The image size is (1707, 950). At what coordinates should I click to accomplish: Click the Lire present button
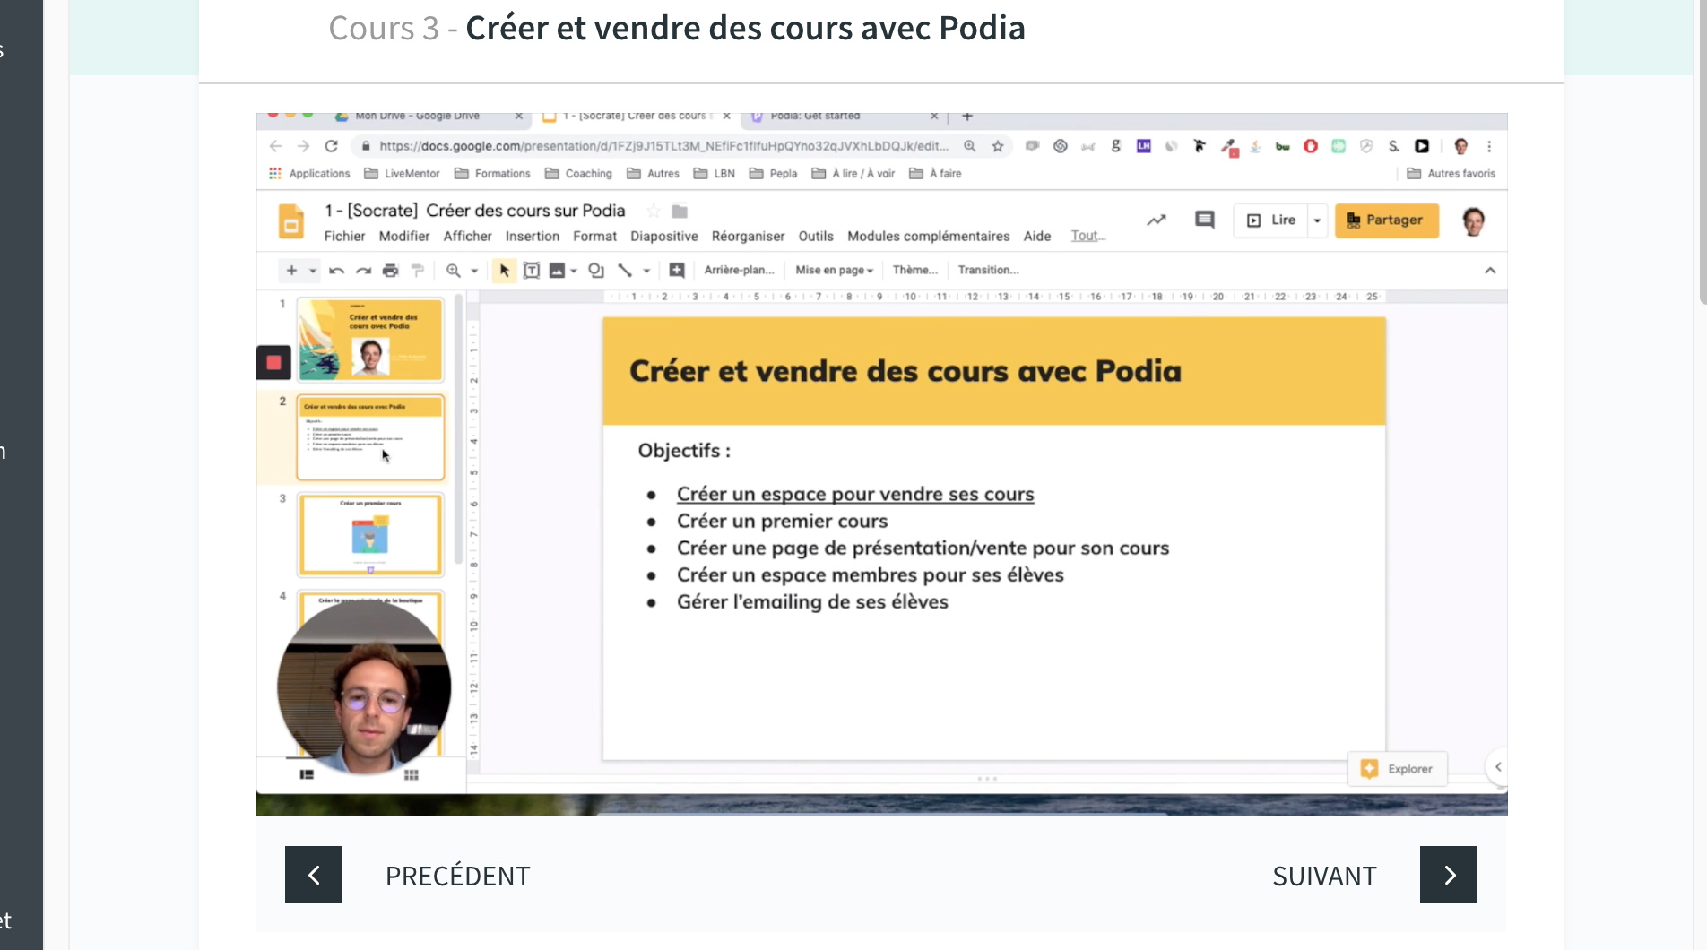[1271, 220]
